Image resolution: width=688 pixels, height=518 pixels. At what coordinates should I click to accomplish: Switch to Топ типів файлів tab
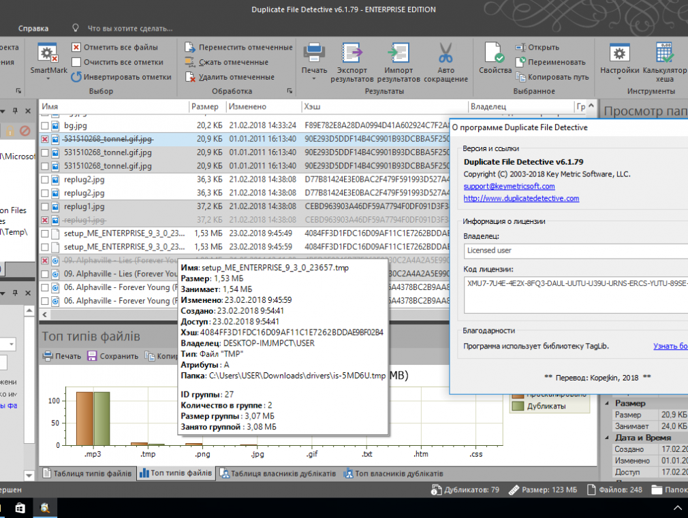(x=176, y=473)
